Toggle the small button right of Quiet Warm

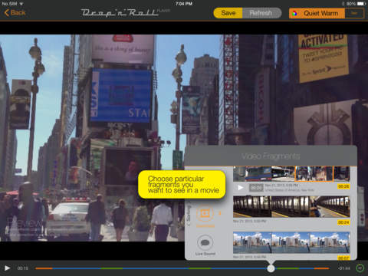pos(354,13)
